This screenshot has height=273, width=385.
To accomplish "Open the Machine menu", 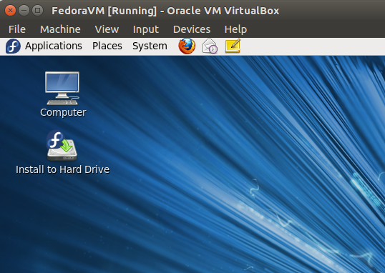I will 60,29.
